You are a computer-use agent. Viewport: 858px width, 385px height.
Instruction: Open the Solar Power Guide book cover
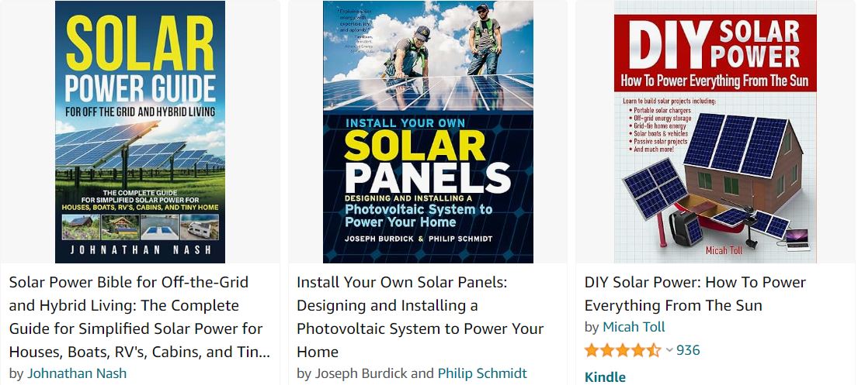(x=140, y=132)
